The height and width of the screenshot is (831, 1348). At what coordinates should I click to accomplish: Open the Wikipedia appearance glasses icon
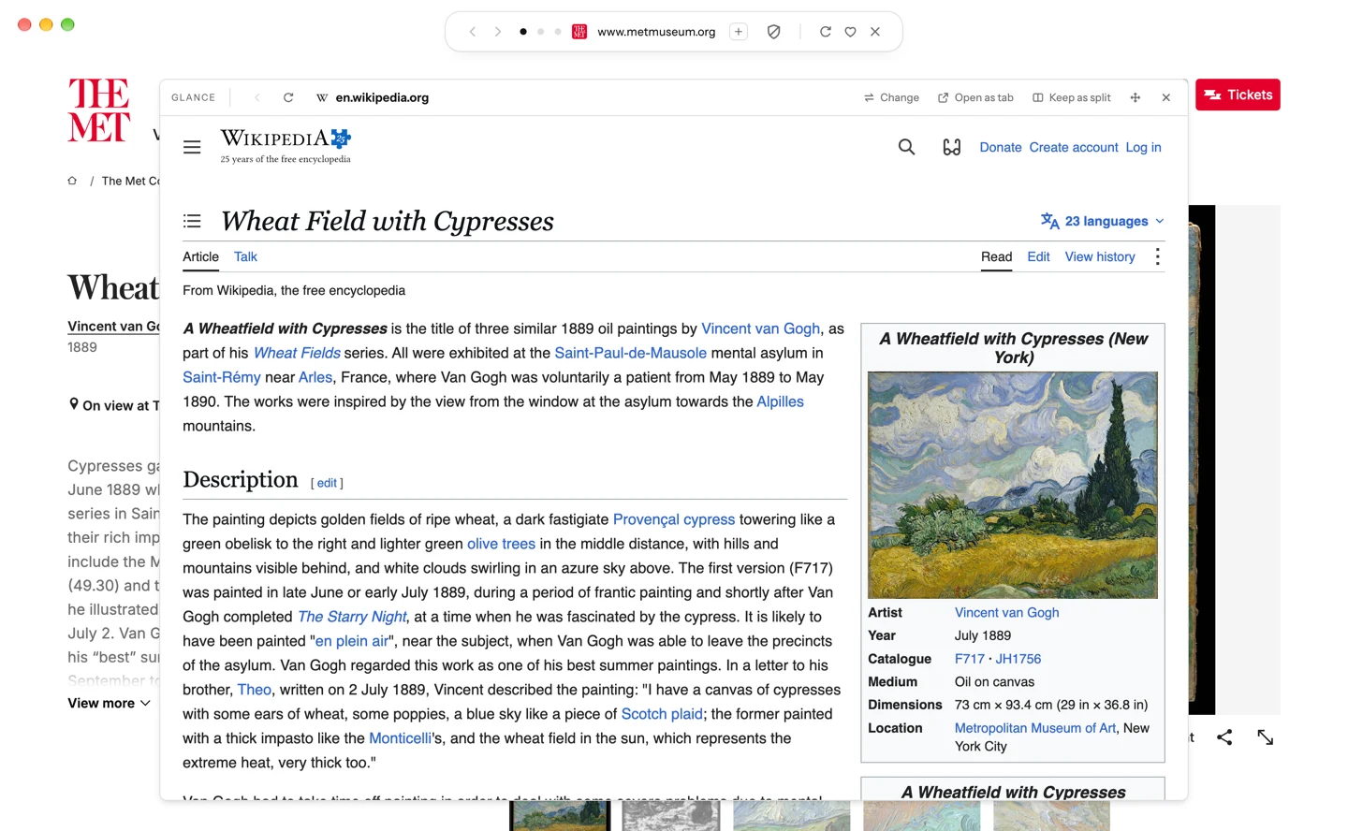(952, 147)
